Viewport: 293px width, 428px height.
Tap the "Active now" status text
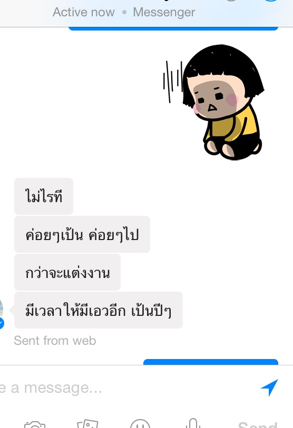pos(84,12)
